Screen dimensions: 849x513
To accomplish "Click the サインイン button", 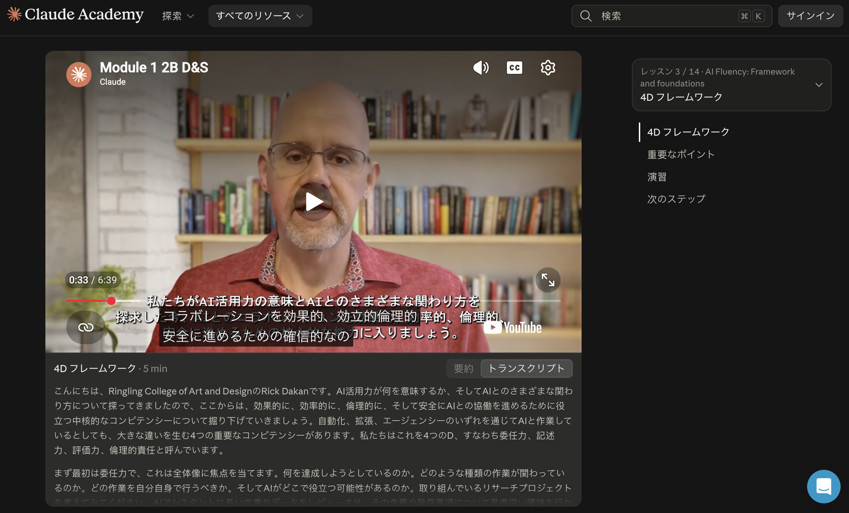I will pos(811,16).
